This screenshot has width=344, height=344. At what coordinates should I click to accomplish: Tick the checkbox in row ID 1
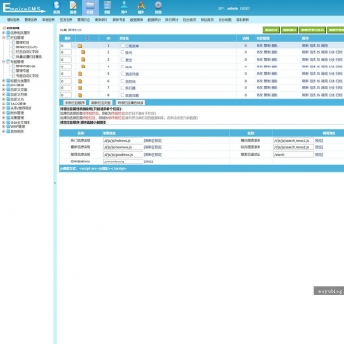(x=122, y=46)
